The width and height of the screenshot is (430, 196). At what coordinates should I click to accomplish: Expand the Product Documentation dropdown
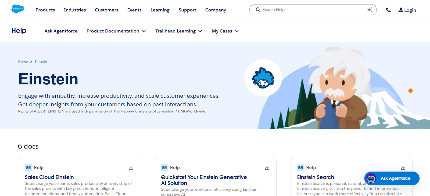[x=116, y=31]
